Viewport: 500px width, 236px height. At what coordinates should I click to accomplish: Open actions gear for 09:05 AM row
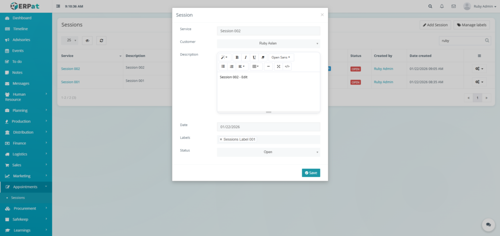[x=479, y=69]
